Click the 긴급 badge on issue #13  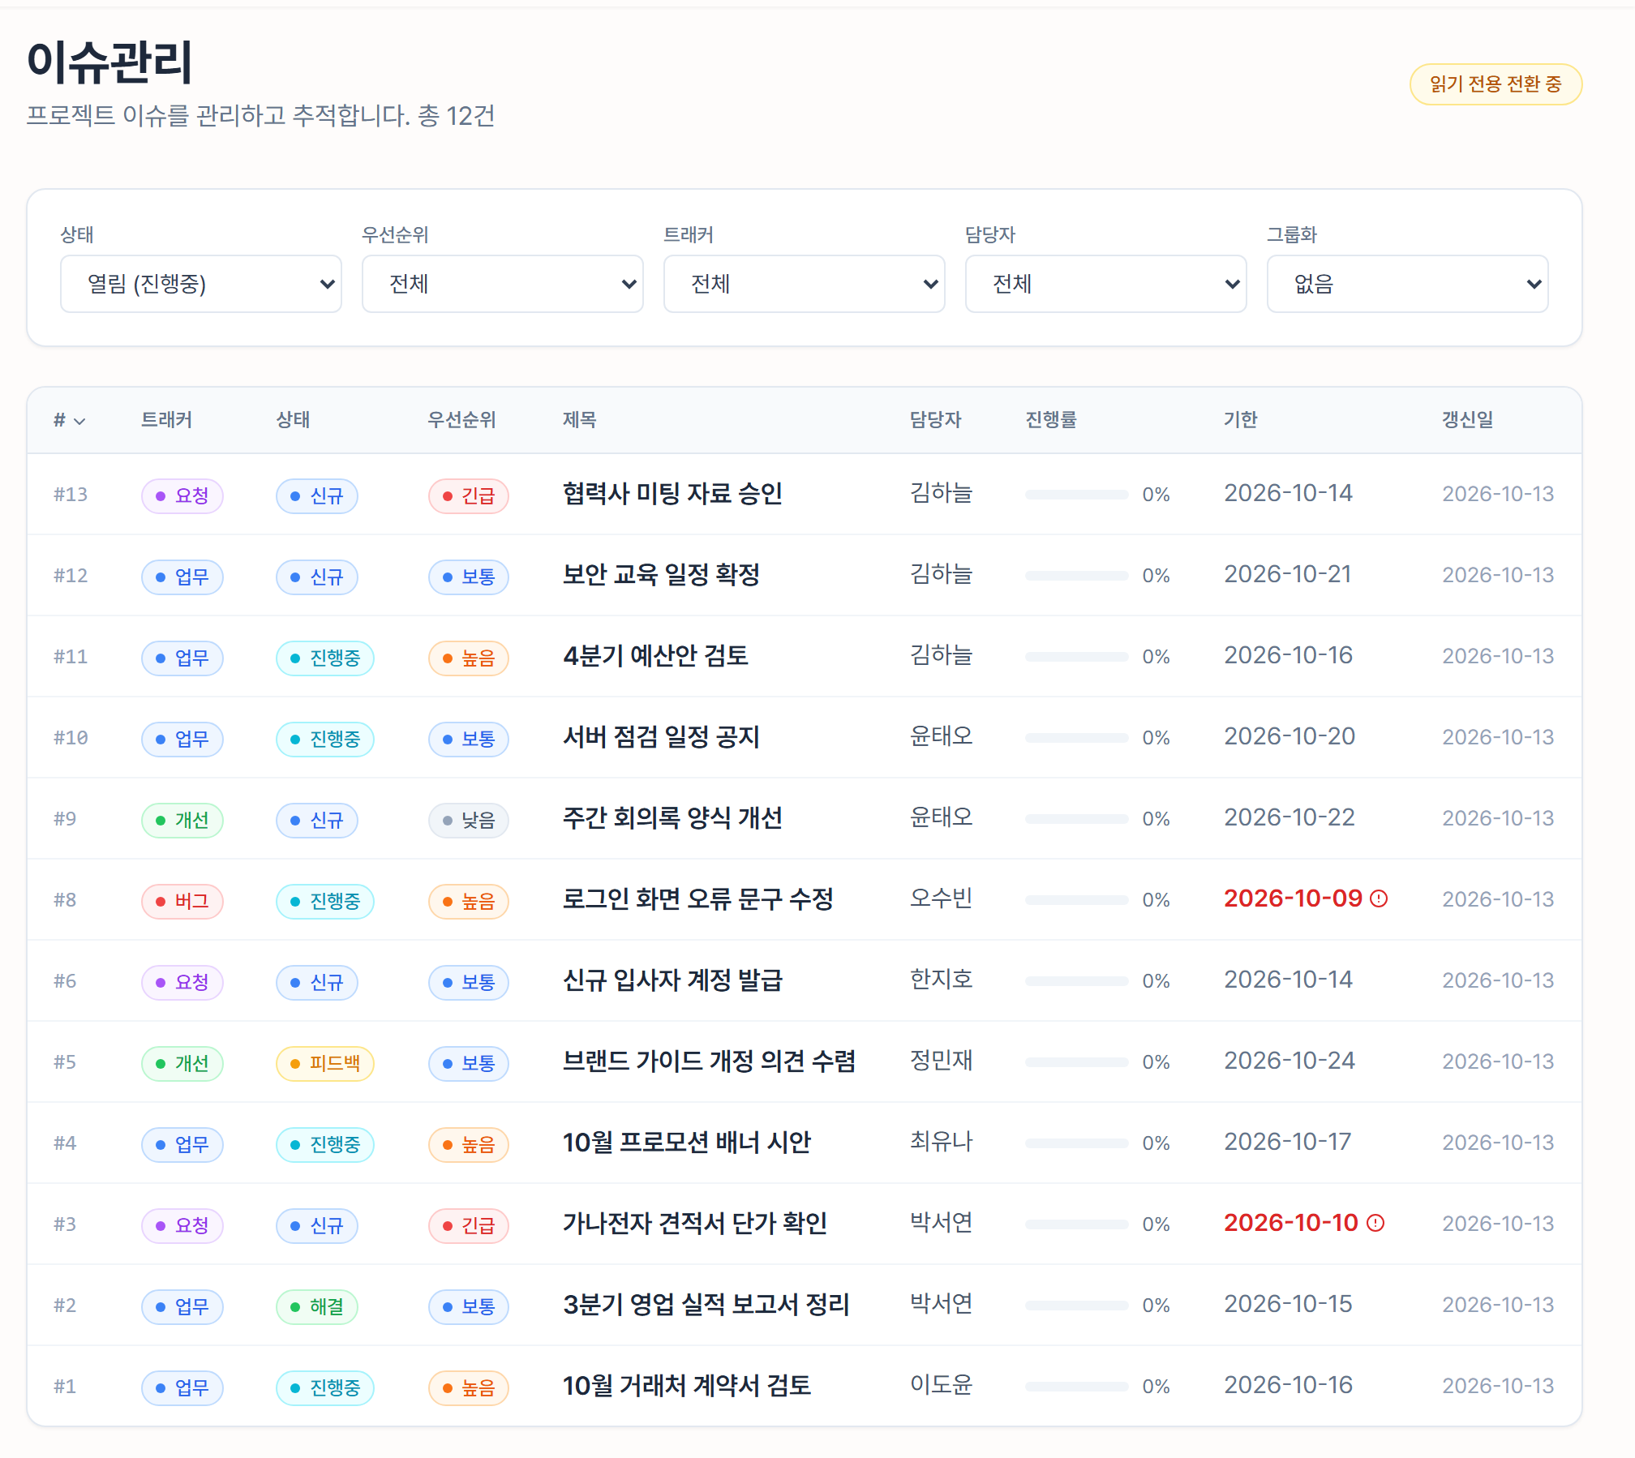pyautogui.click(x=469, y=495)
